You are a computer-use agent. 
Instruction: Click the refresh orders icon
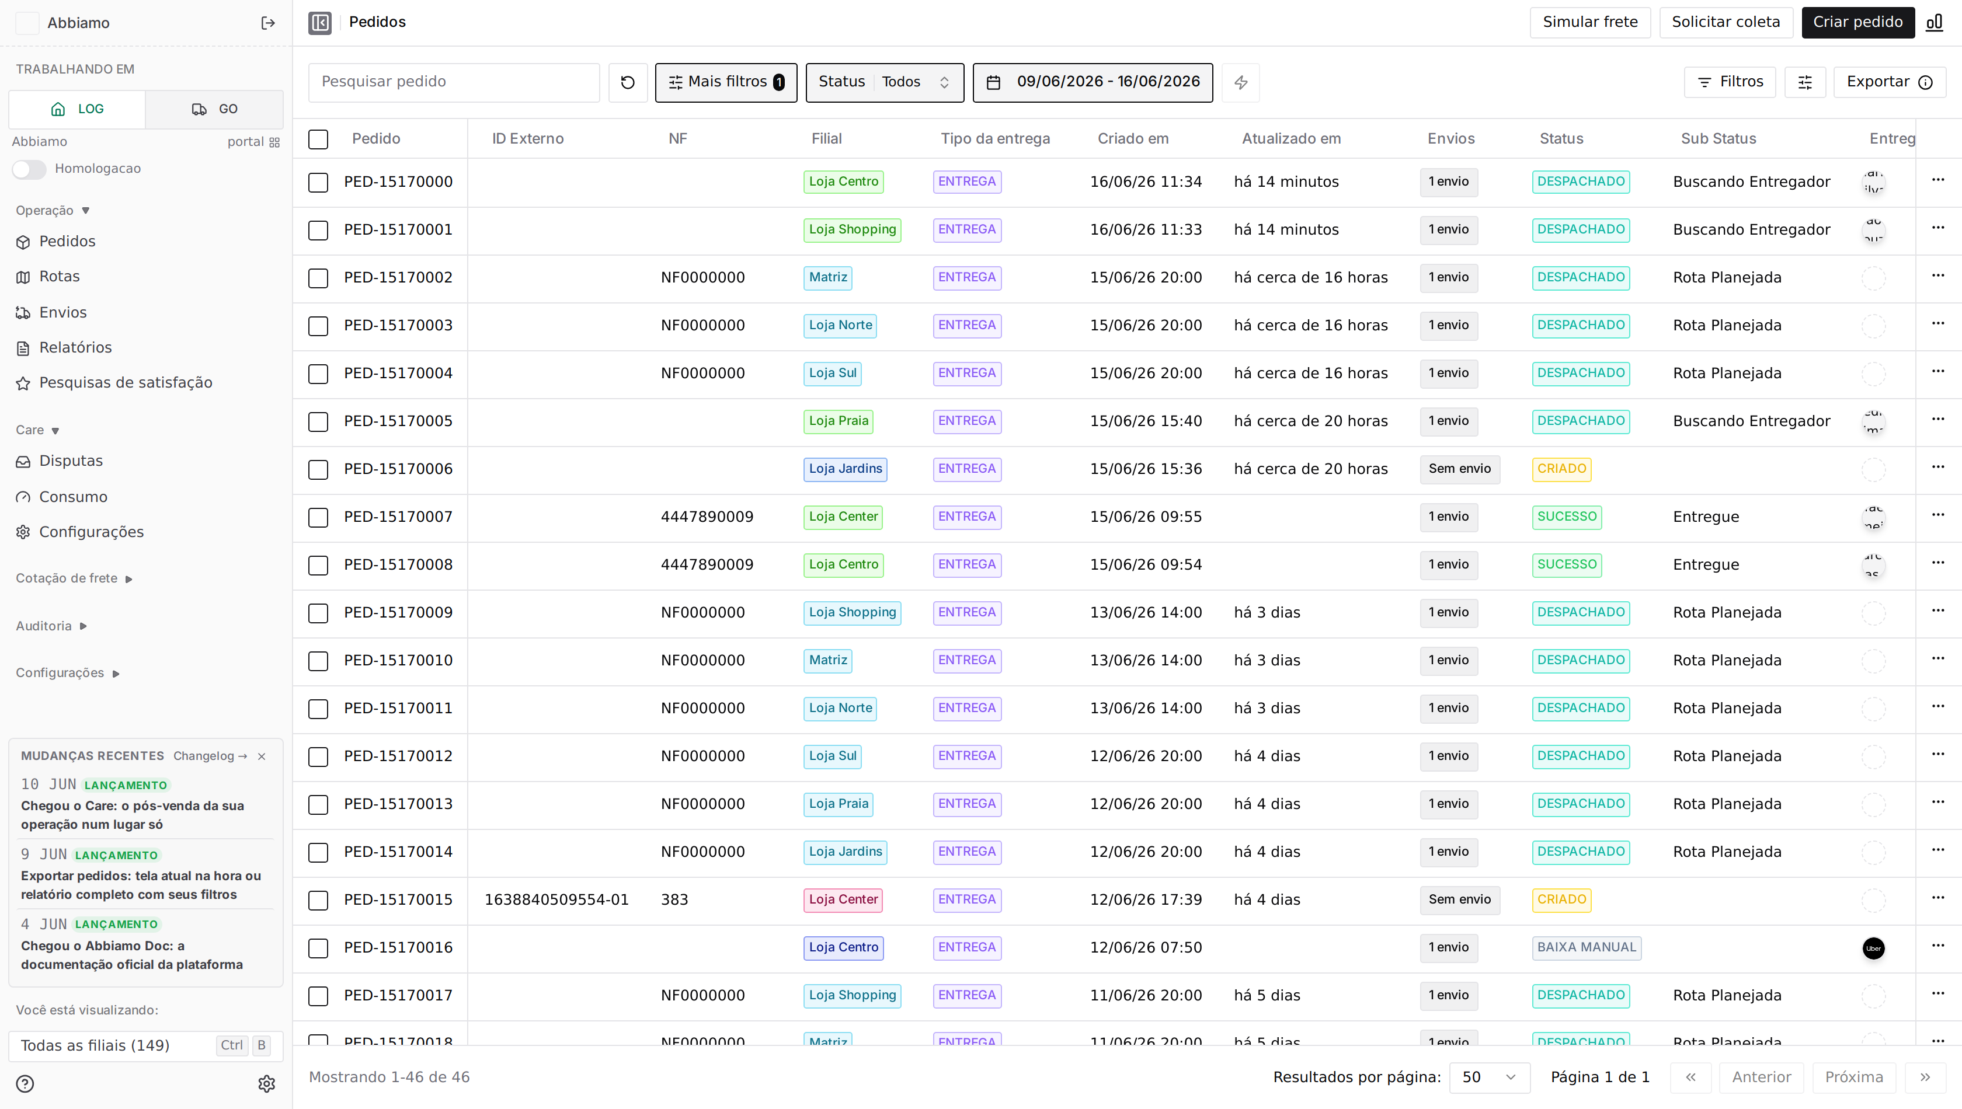(628, 82)
